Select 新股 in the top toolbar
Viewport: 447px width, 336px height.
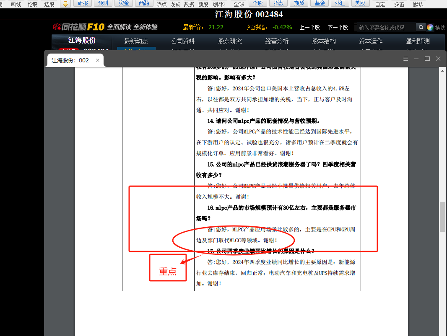203,4
